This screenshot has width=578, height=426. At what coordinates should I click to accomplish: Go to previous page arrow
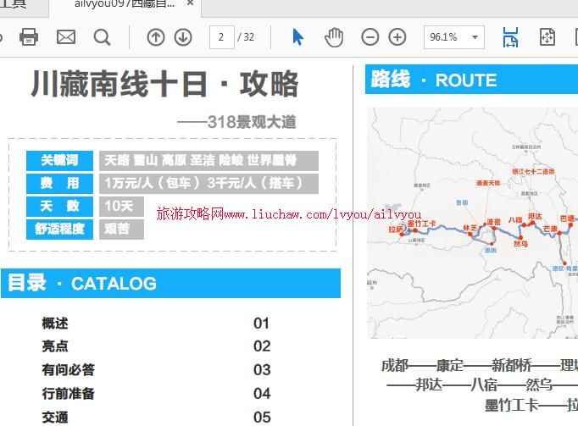156,37
